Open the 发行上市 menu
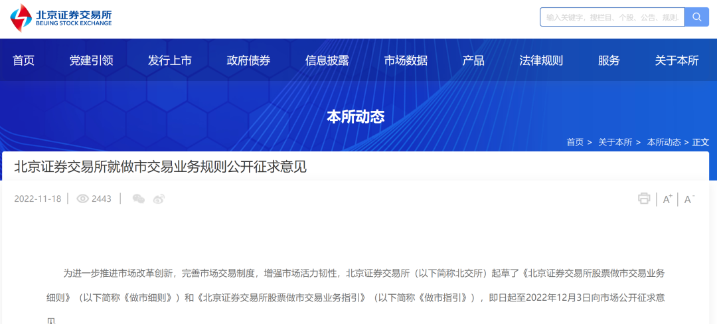 tap(170, 60)
